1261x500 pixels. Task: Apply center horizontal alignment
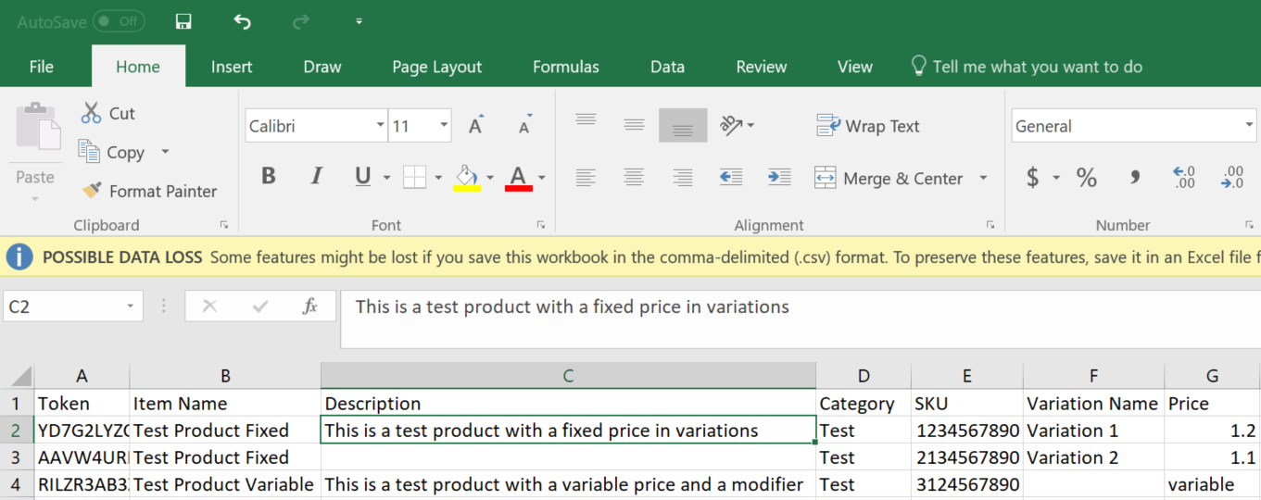click(x=634, y=177)
